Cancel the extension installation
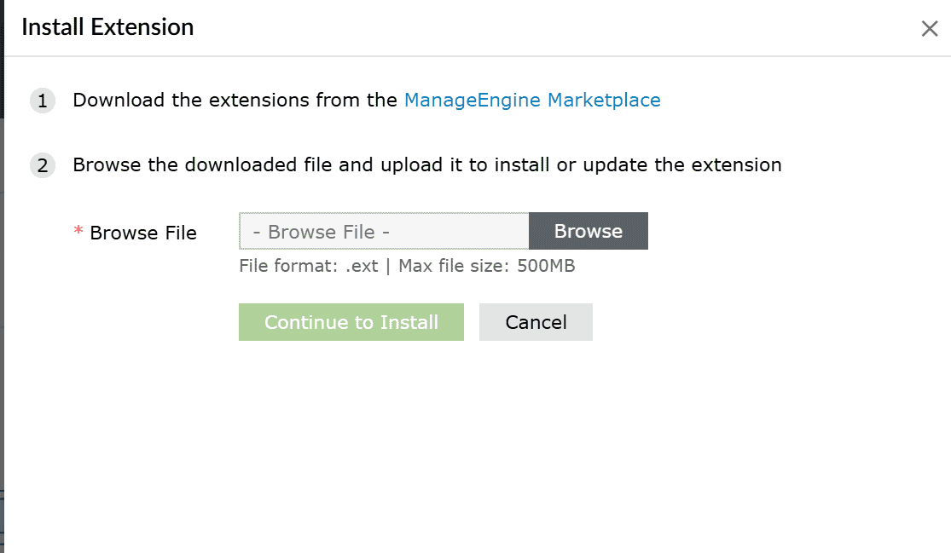Screen dimensions: 951x553 536,322
